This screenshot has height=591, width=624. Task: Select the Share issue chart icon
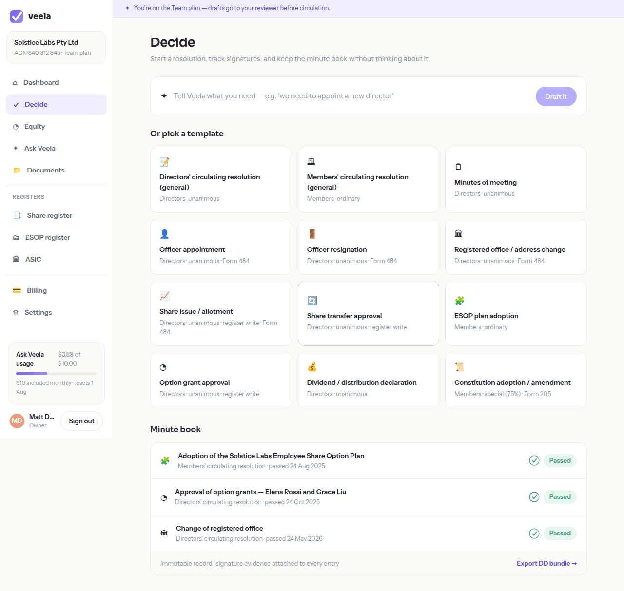165,296
